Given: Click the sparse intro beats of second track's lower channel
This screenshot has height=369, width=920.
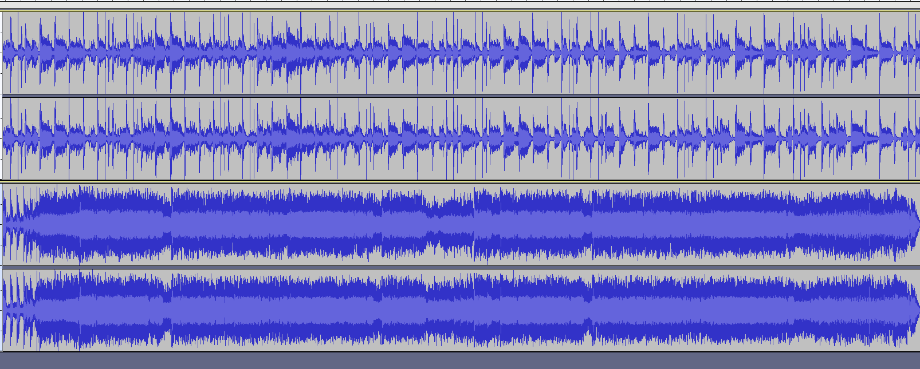Looking at the screenshot, I should pyautogui.click(x=19, y=310).
